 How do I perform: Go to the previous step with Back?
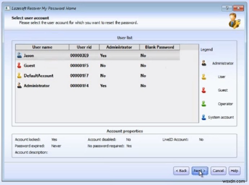(x=181, y=171)
